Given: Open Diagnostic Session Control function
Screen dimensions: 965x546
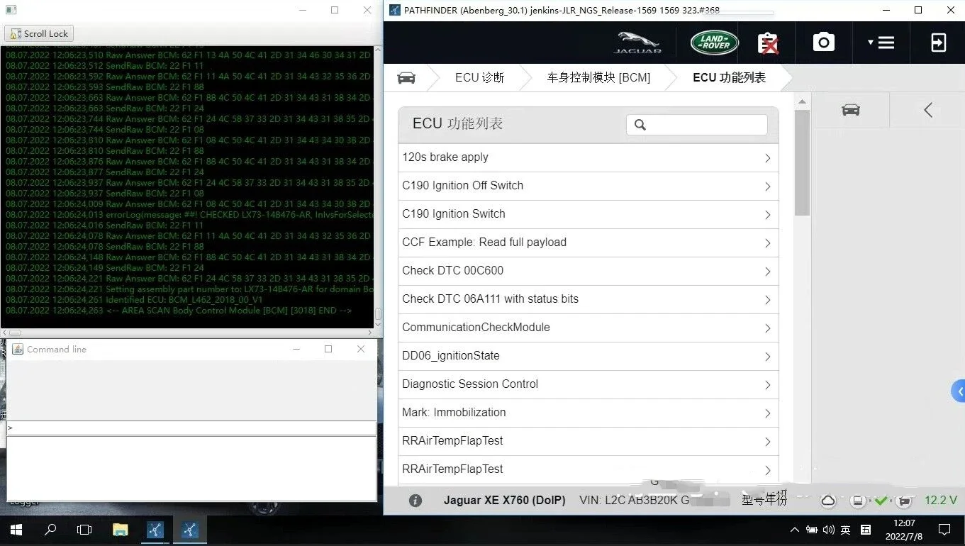Looking at the screenshot, I should coord(589,384).
